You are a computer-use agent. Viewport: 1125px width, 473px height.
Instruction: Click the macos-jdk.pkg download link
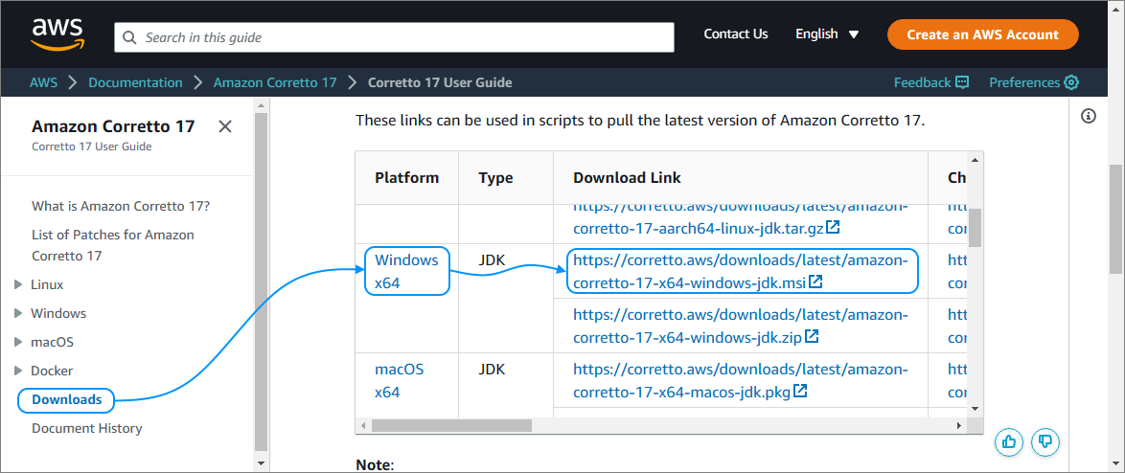(x=741, y=380)
